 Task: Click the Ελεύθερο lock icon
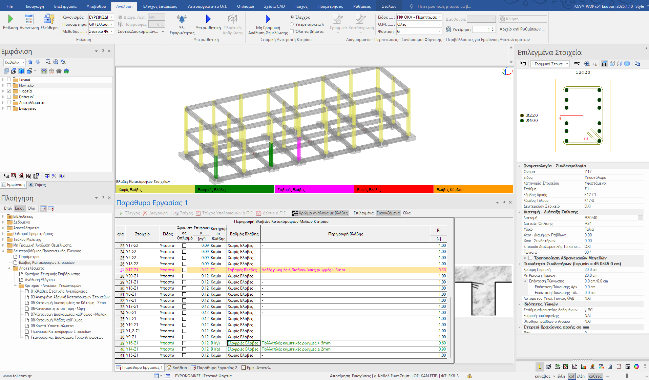click(x=49, y=19)
